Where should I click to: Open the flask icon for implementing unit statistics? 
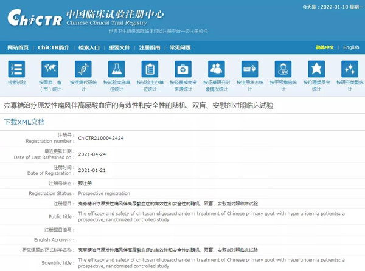click(x=117, y=69)
